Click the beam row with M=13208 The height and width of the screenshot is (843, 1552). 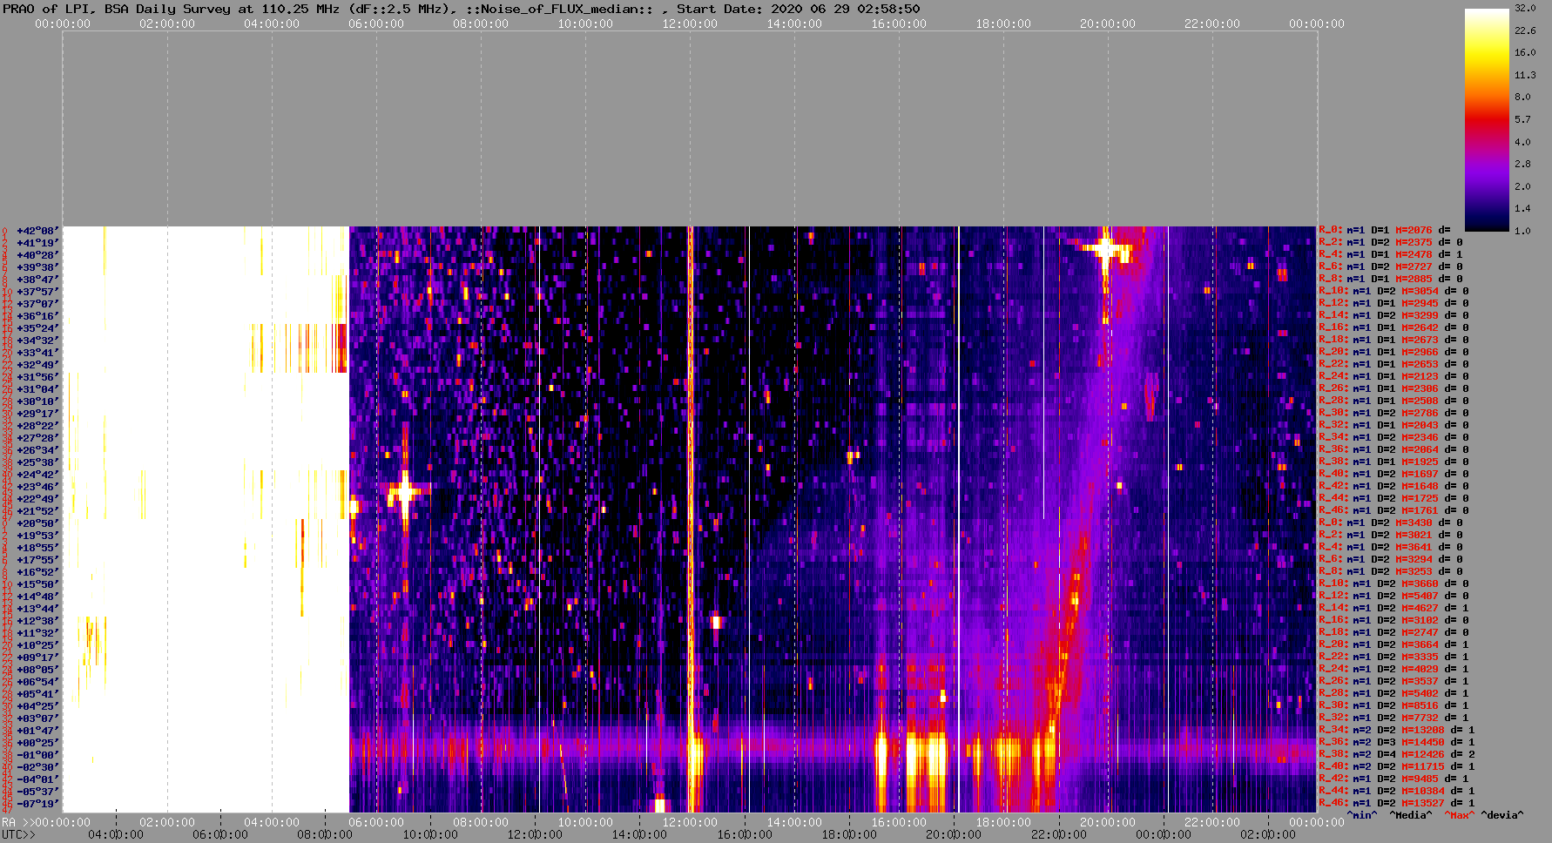click(x=1397, y=731)
